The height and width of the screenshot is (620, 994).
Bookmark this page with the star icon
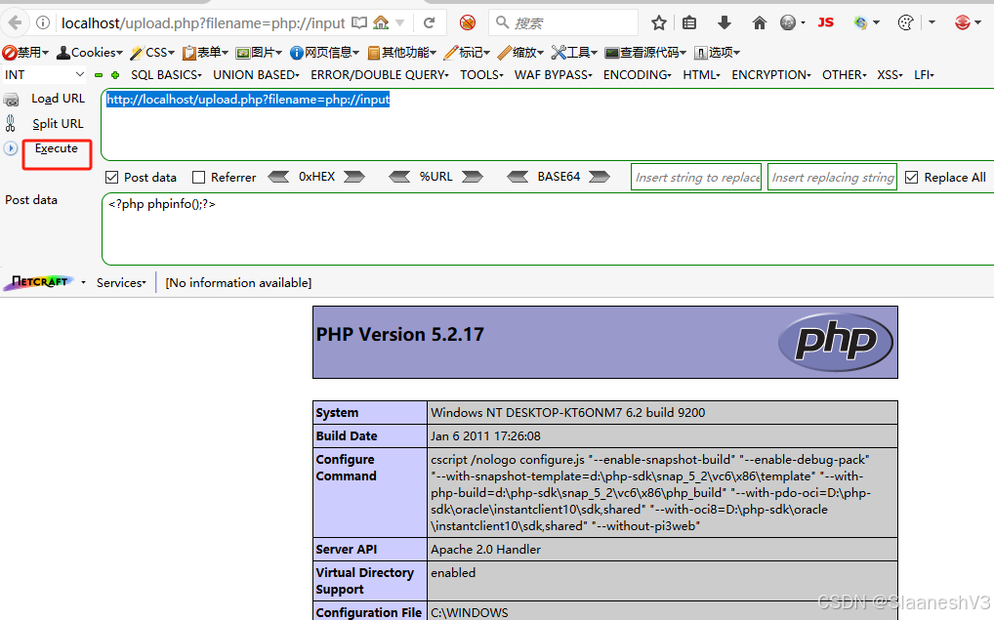tap(659, 23)
